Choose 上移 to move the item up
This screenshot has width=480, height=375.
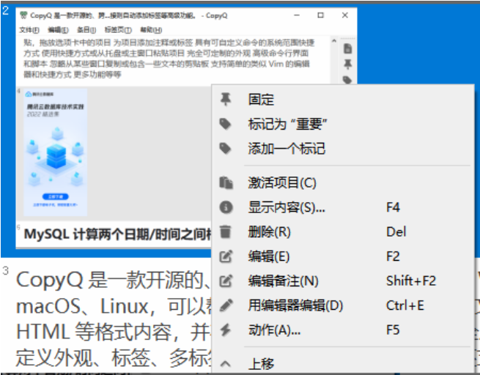click(342, 364)
